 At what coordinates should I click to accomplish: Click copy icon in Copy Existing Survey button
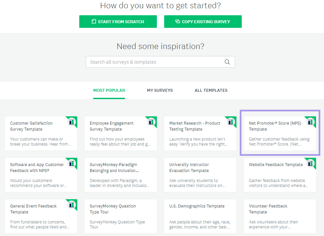(177, 21)
